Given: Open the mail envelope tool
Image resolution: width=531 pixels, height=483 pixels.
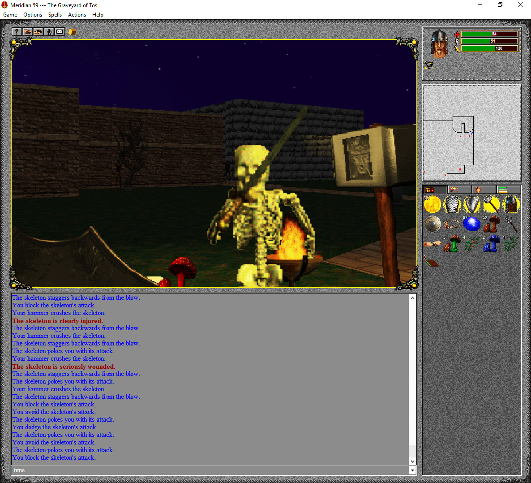Looking at the screenshot, I should (60, 31).
